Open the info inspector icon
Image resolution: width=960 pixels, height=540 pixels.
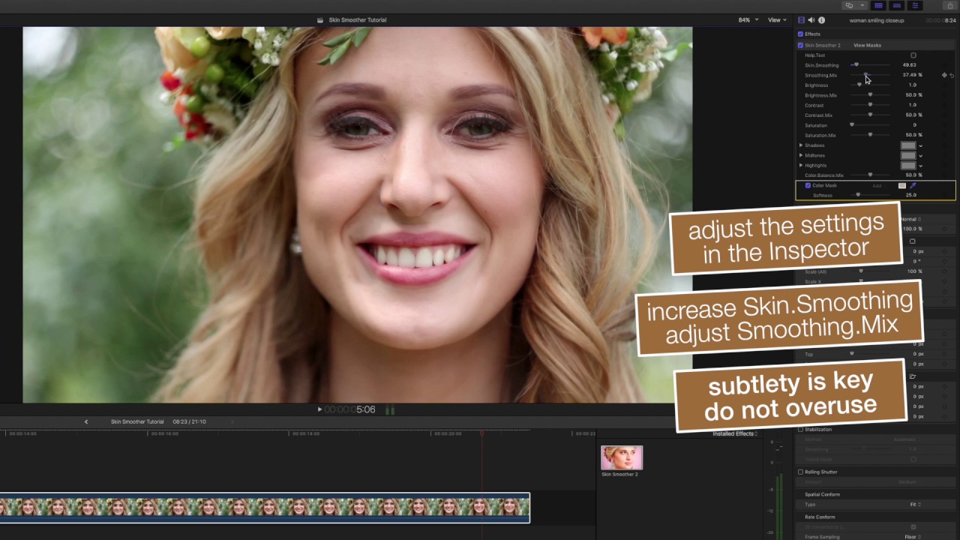point(821,20)
